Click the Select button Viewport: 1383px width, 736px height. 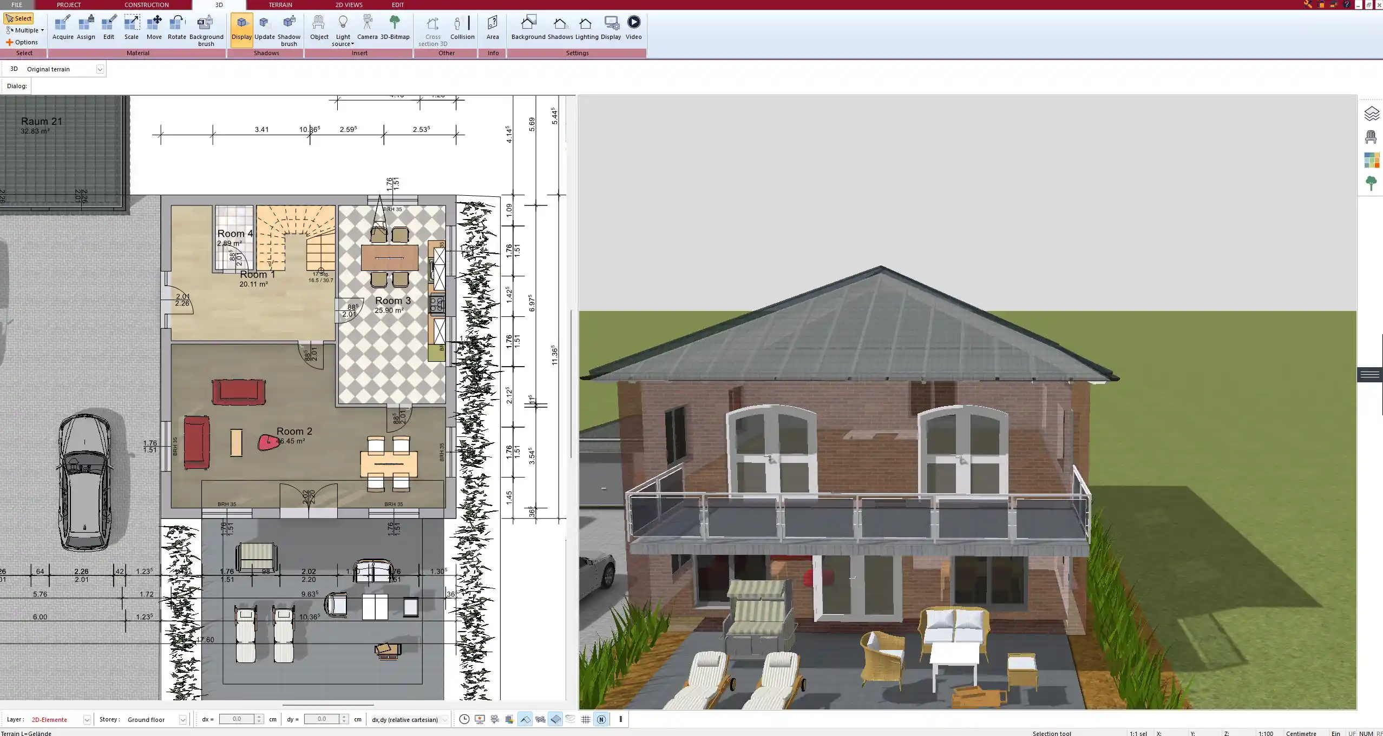19,18
